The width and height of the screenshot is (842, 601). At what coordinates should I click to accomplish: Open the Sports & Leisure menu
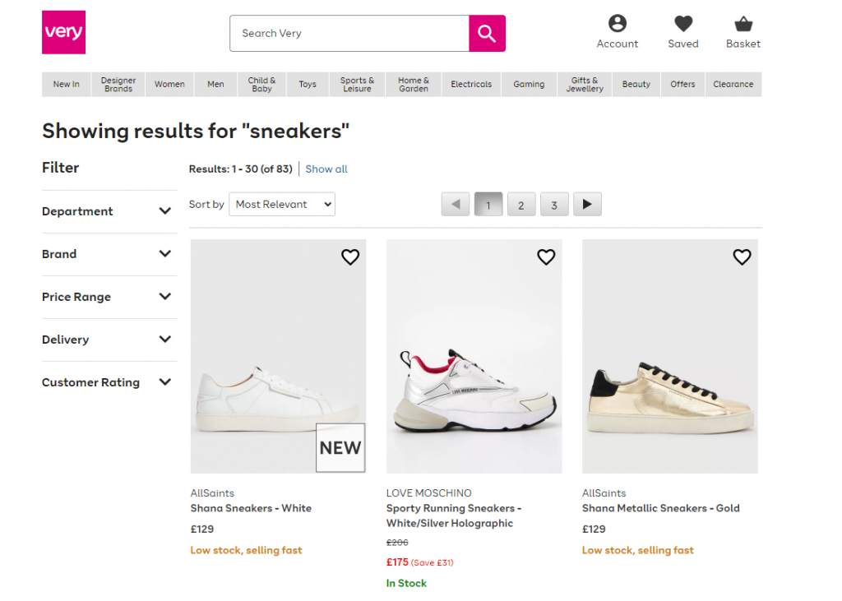(357, 85)
